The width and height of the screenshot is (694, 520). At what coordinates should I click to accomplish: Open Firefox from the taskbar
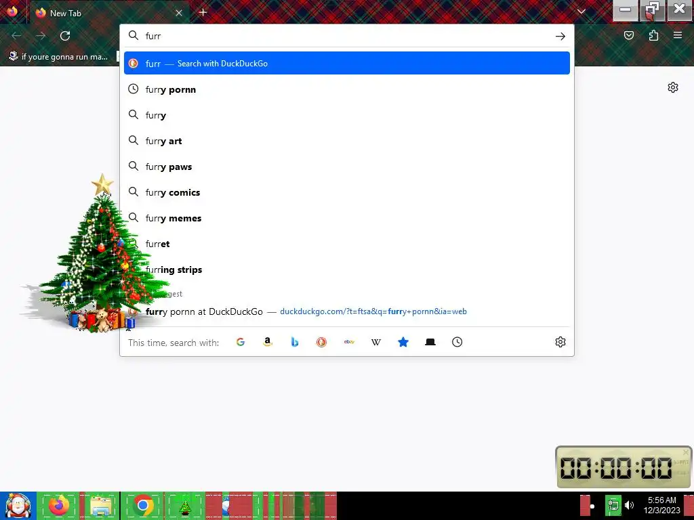[x=59, y=506]
